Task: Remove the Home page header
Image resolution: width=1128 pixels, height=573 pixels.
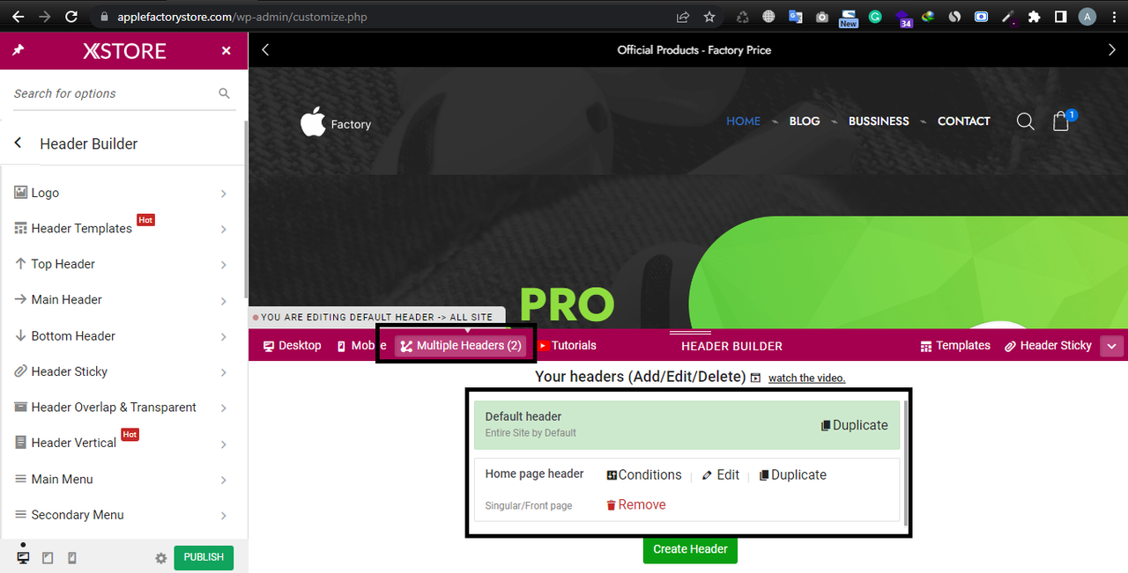Action: pos(635,505)
